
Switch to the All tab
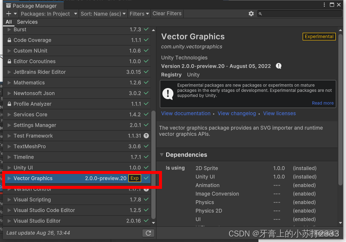click(x=9, y=22)
